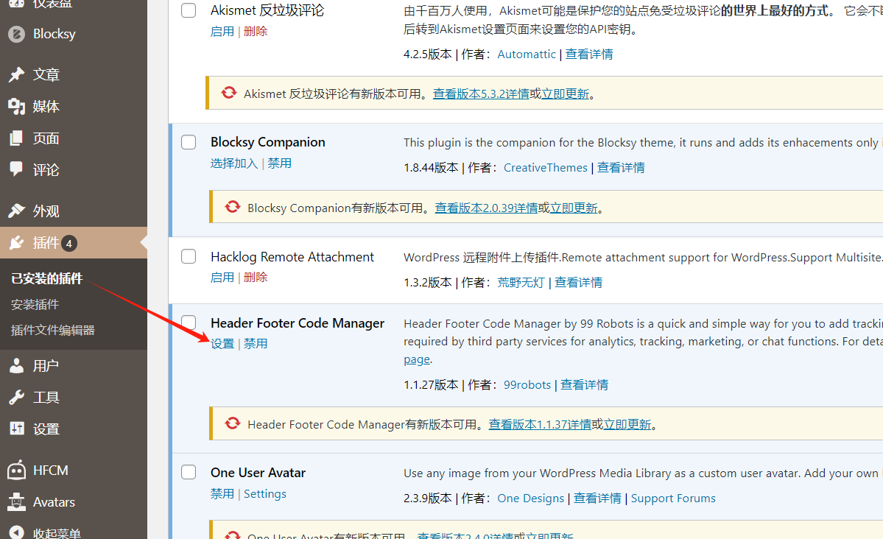The height and width of the screenshot is (539, 883).
Task: Select 插件文件编辑器 submenu item
Action: click(53, 330)
